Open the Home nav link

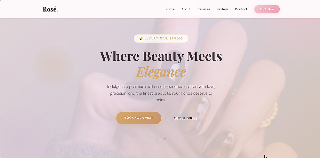170,9
